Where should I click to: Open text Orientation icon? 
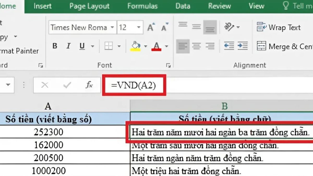tap(229, 26)
